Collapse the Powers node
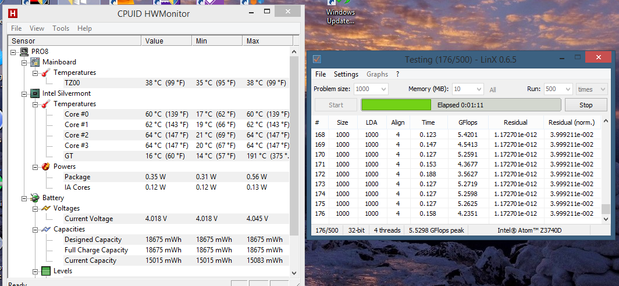619x286 pixels. (35, 167)
